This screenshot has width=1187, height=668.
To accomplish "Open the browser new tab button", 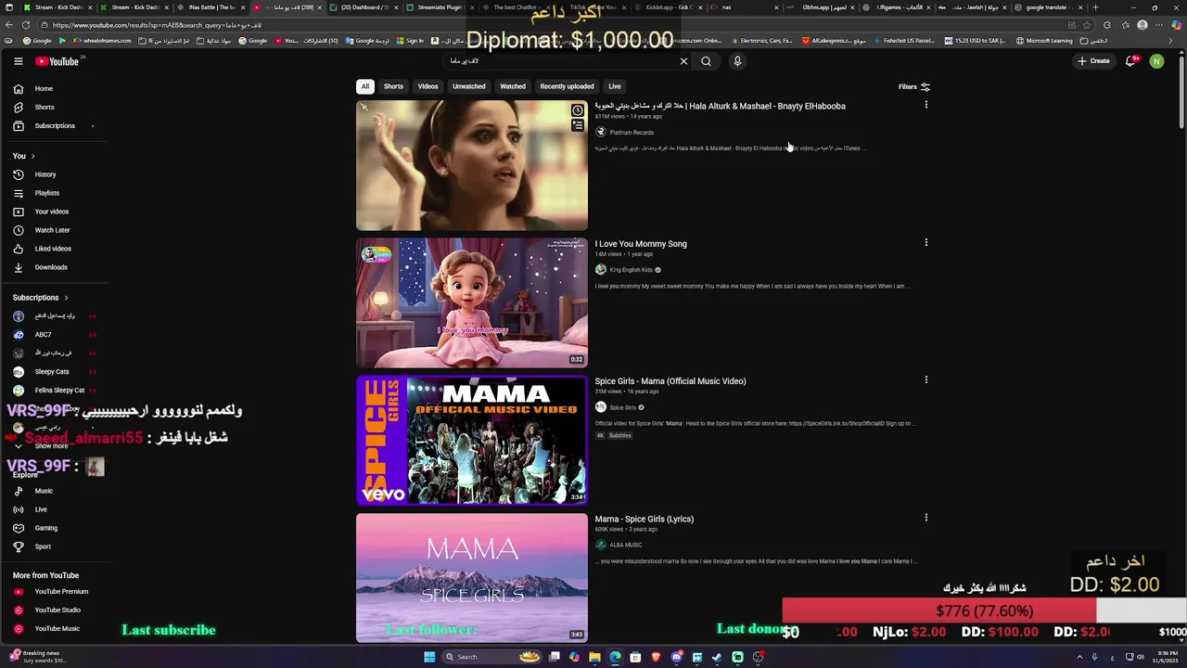I will pos(1095,7).
